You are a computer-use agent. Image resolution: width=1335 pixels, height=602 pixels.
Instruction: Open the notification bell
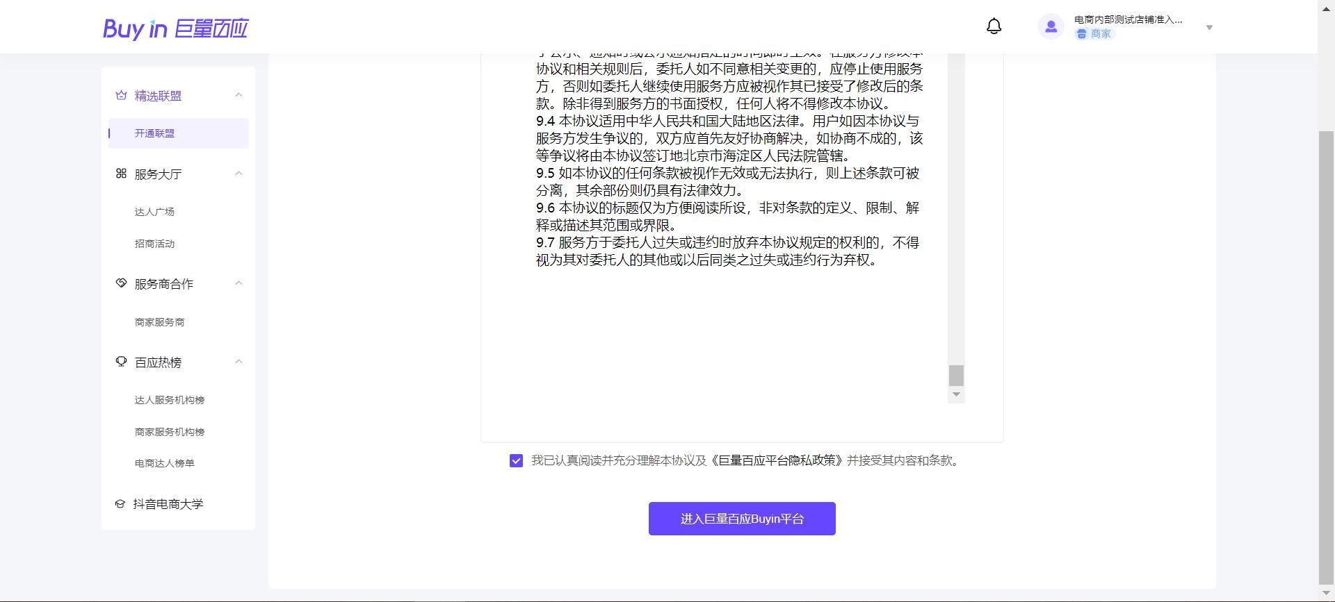[994, 26]
